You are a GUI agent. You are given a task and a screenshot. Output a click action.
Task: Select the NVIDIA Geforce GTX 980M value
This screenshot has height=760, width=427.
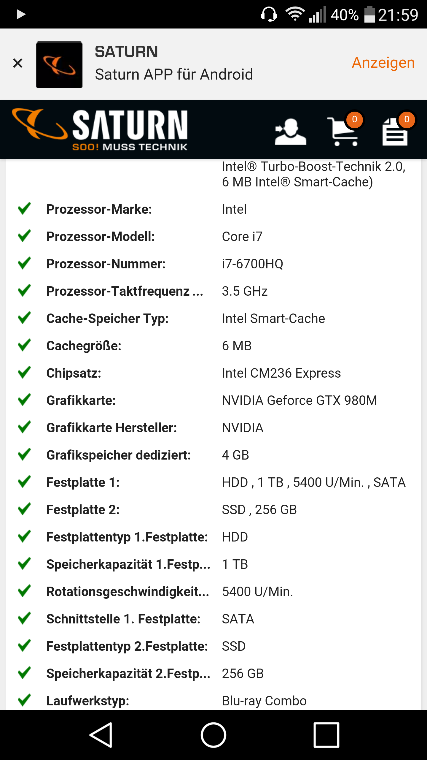point(299,400)
